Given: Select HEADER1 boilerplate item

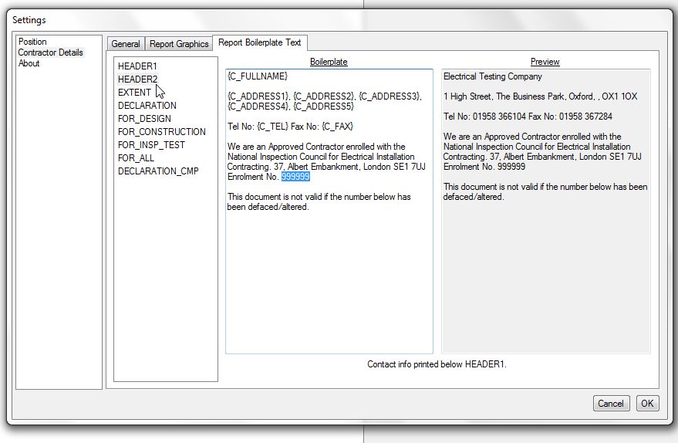Looking at the screenshot, I should (x=137, y=66).
